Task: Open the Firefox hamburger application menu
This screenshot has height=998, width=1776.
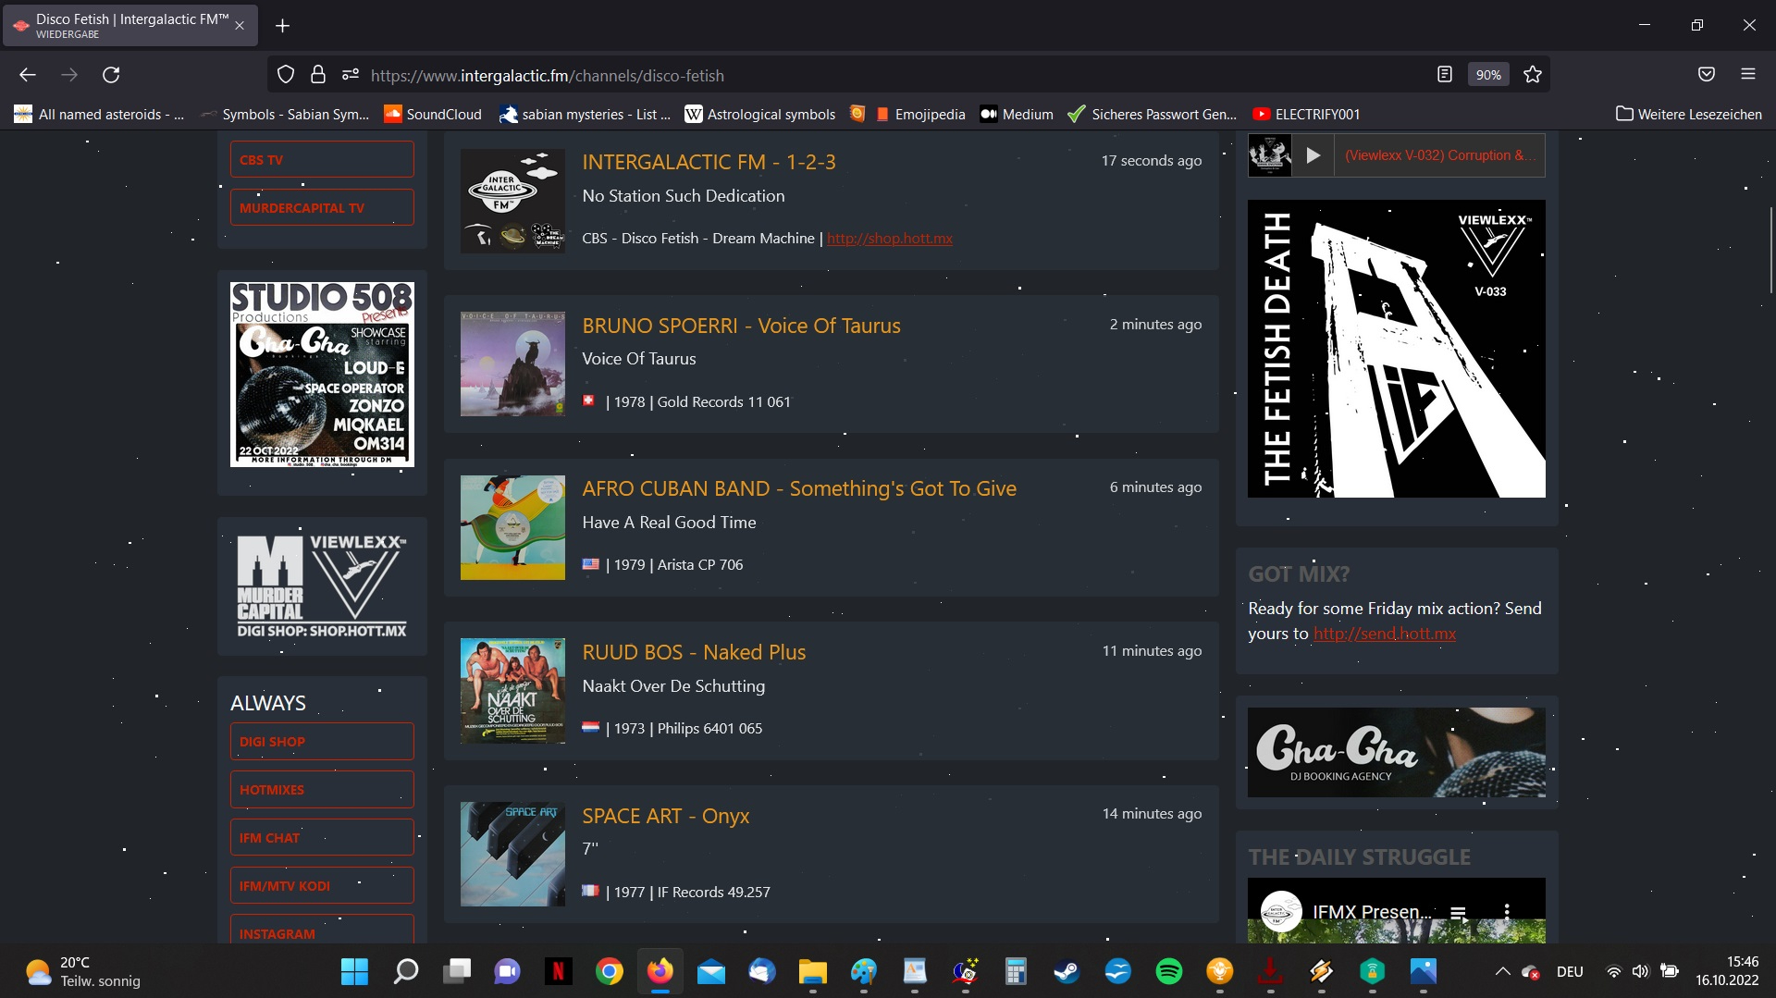Action: click(x=1747, y=75)
